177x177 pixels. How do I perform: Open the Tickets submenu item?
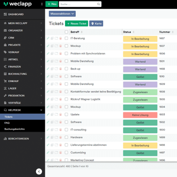click(22, 117)
